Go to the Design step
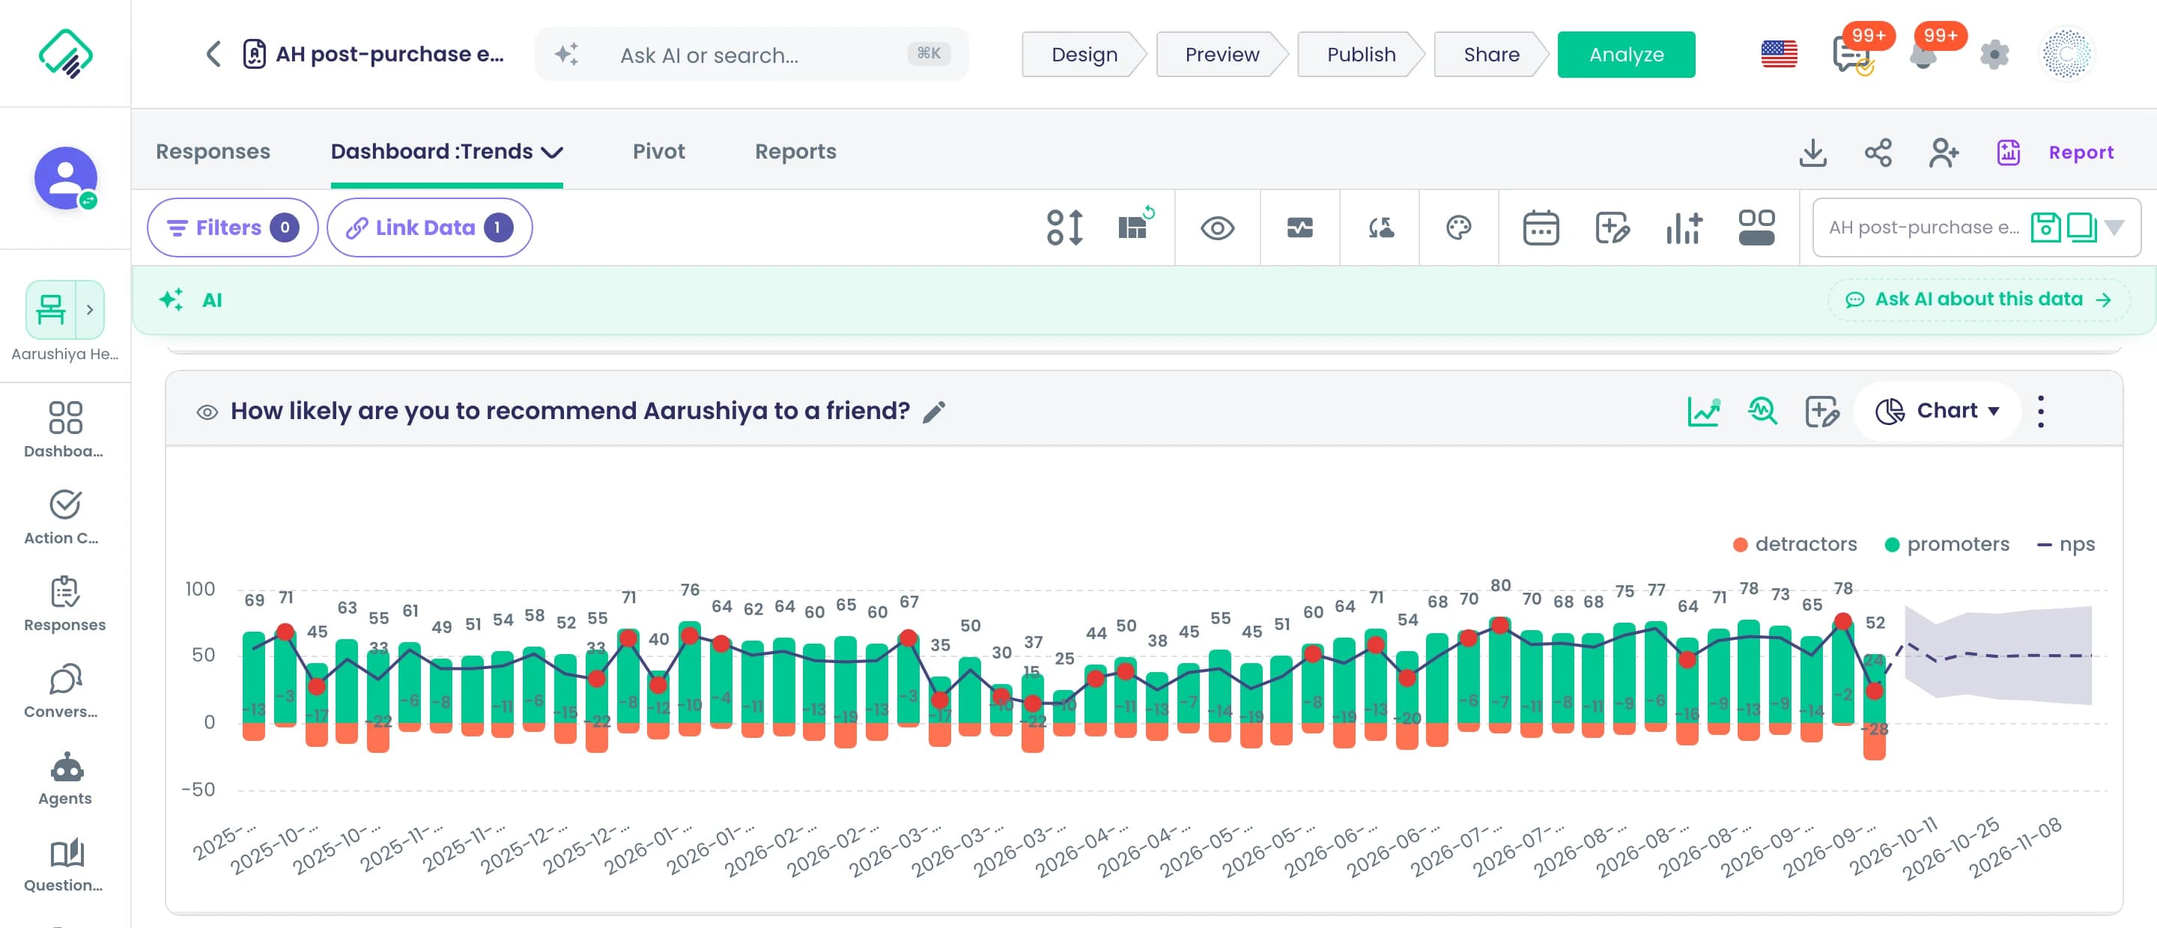 [x=1084, y=55]
